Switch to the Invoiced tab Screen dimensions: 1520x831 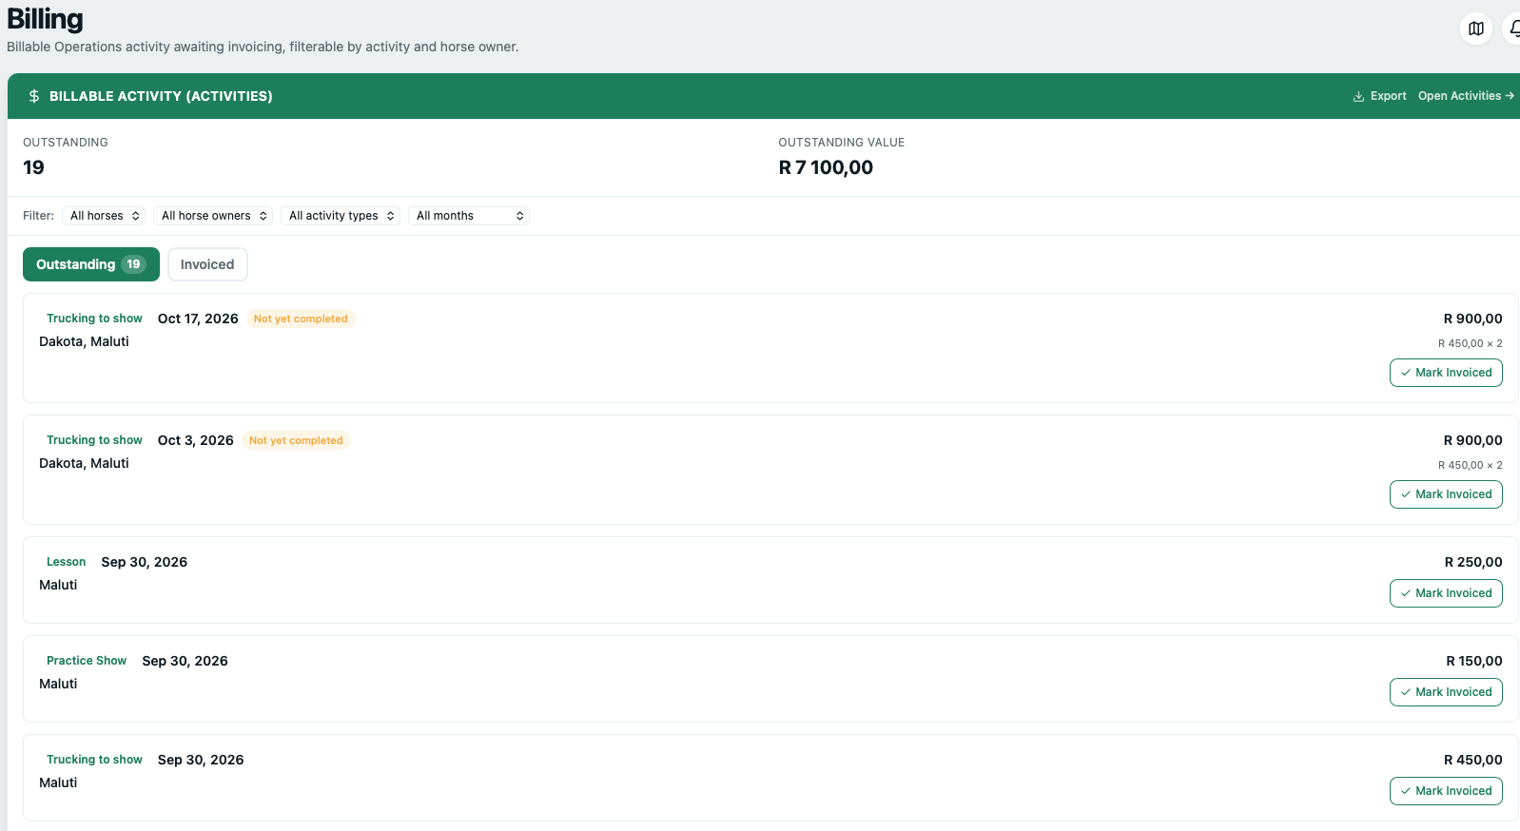[207, 264]
